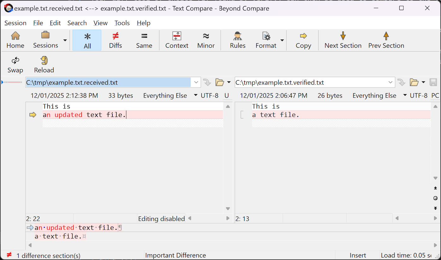Click left pane horizontal scroll right arrow

pyautogui.click(x=228, y=218)
